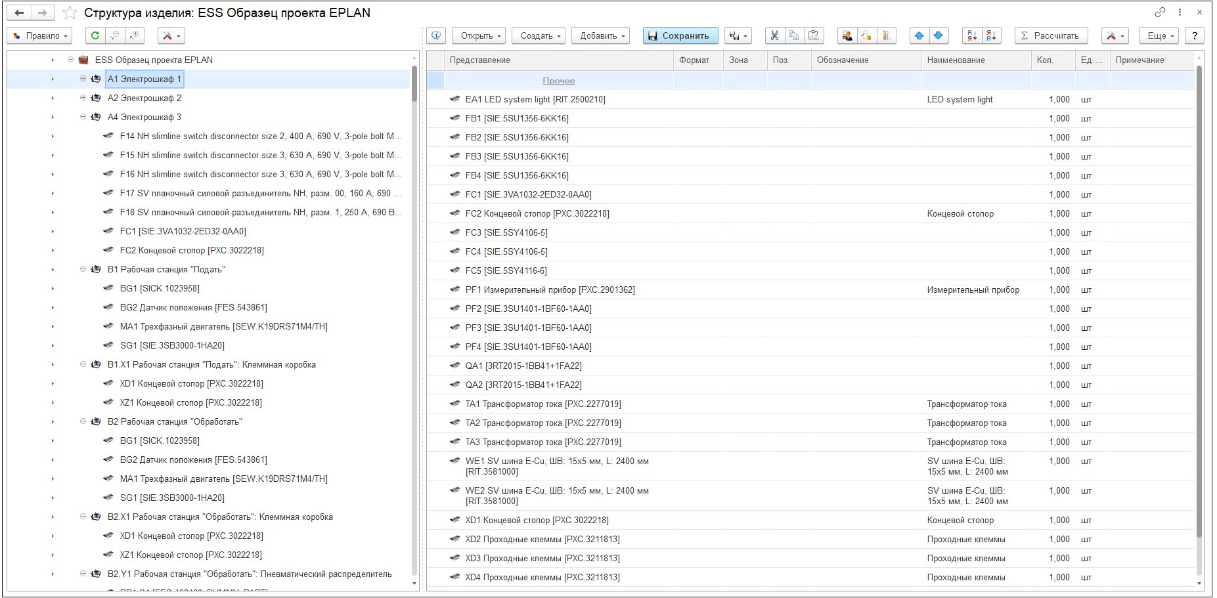Collapse the ESS Образец проекта EPLAN root
The image size is (1217, 598).
pos(70,60)
